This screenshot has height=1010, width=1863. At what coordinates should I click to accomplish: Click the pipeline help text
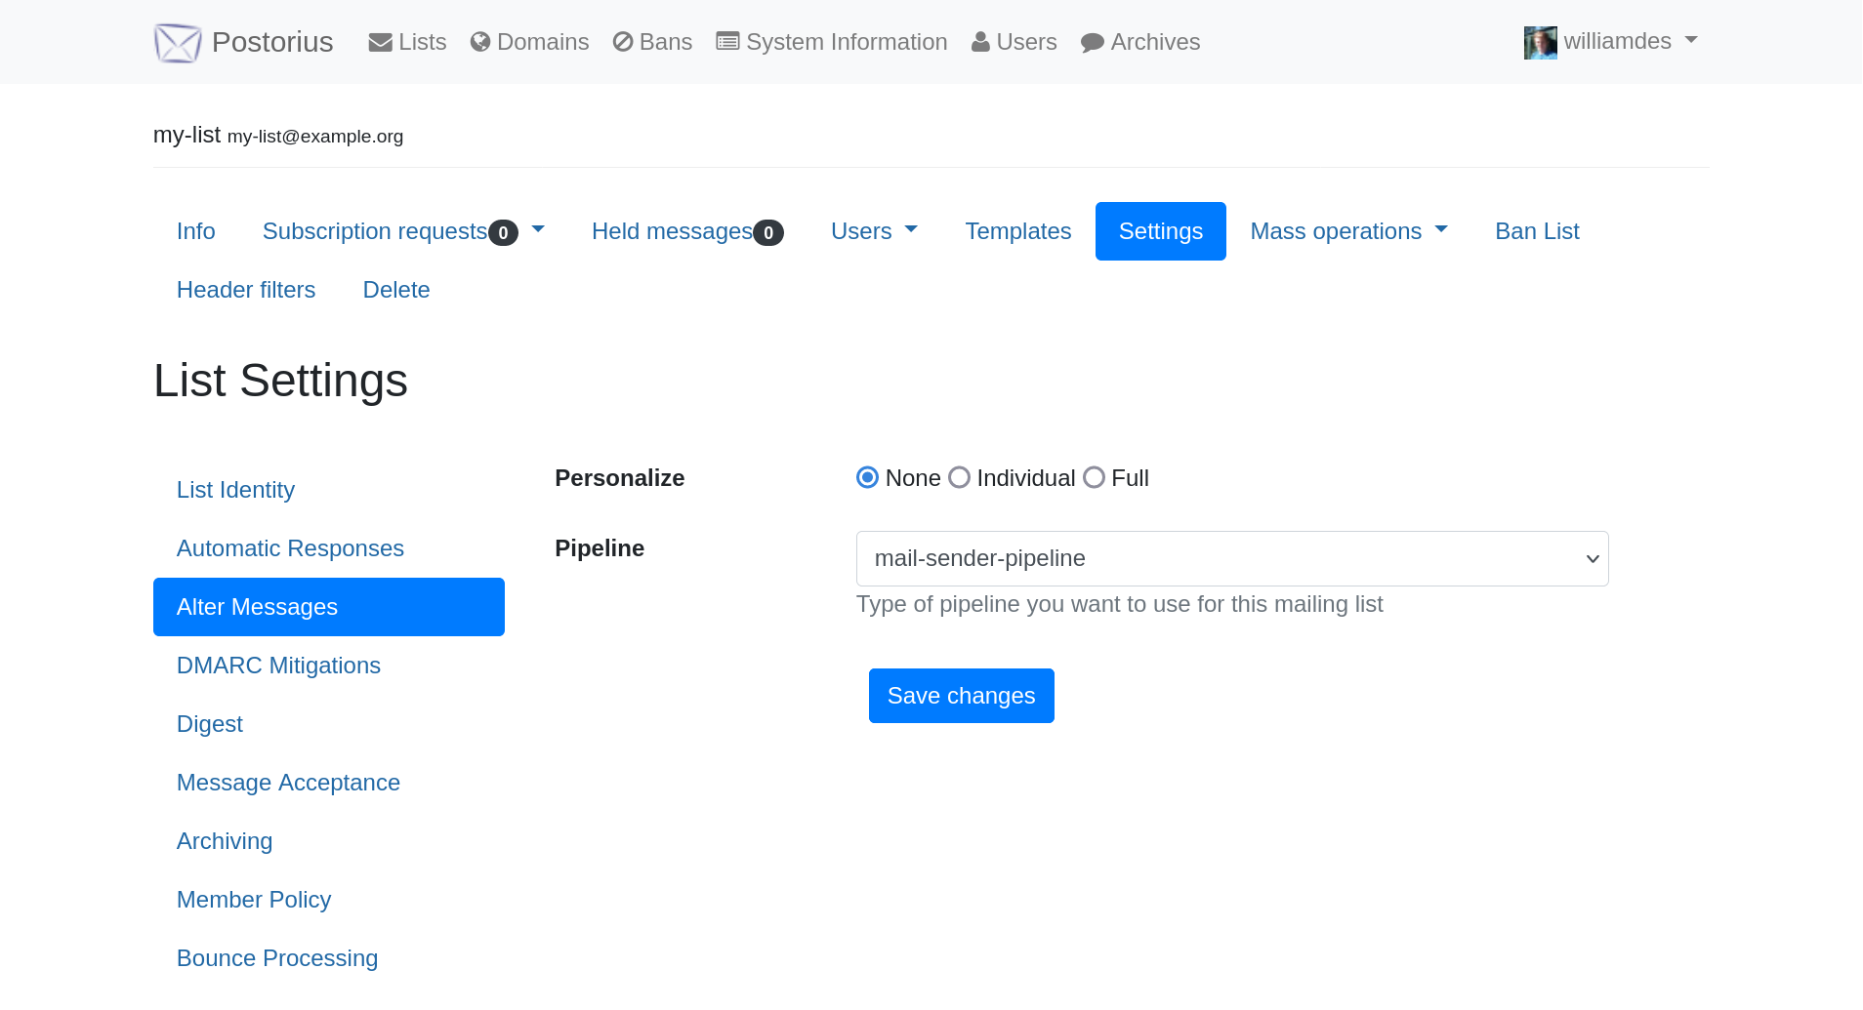(x=1120, y=604)
